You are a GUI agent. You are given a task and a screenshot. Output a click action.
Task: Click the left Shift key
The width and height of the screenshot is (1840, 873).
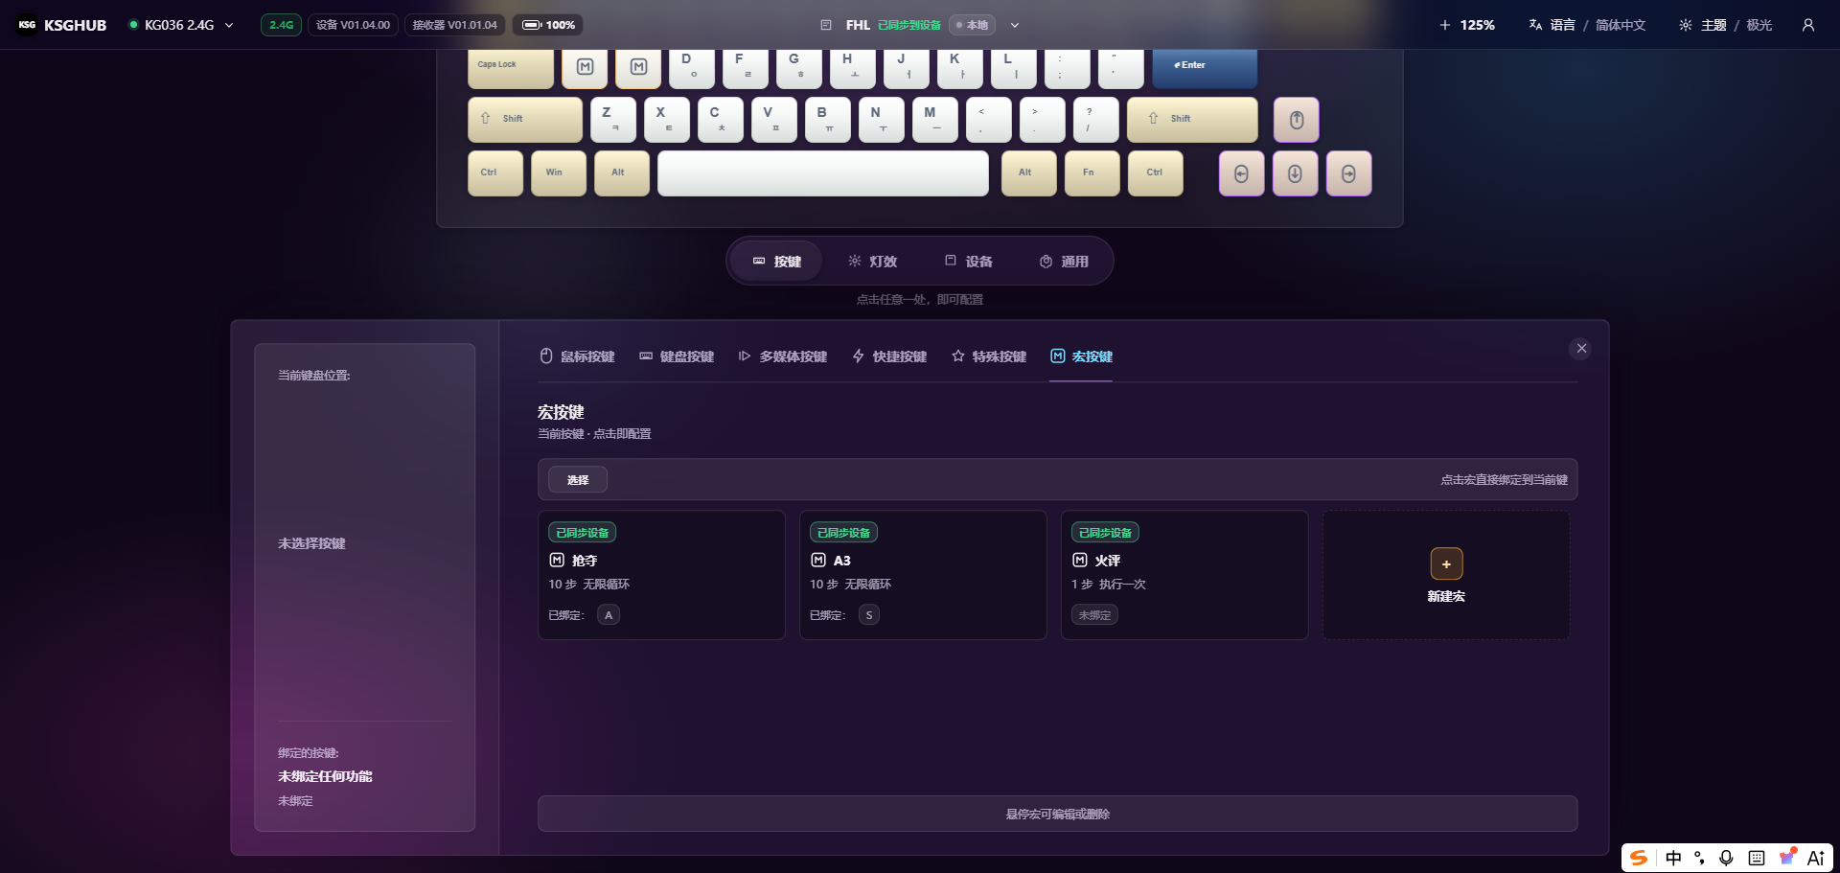(x=525, y=120)
